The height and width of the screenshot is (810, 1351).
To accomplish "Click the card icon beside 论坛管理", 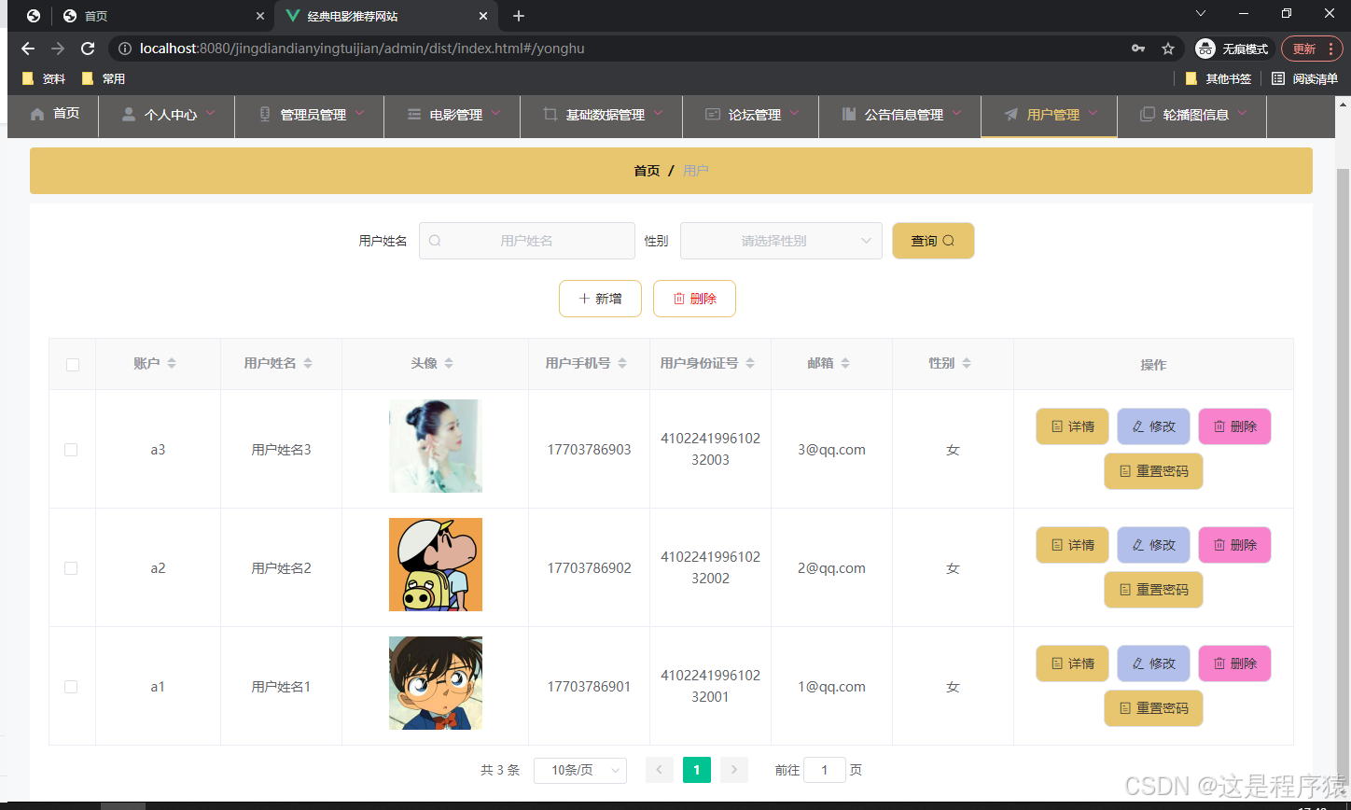I will tap(713, 114).
